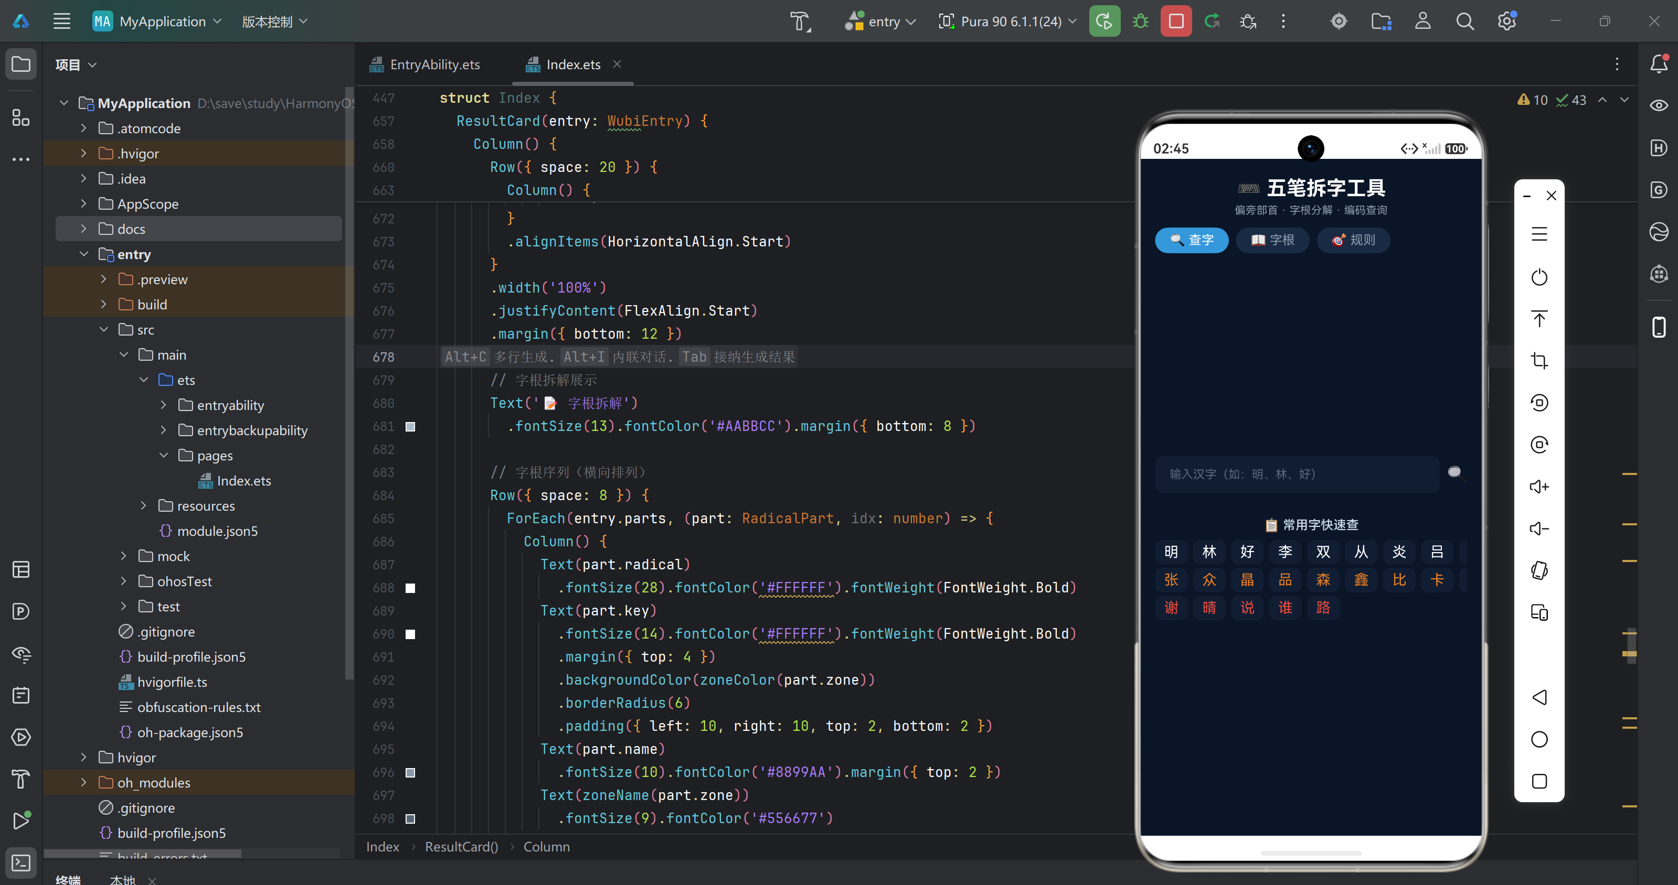The image size is (1678, 885).
Task: Click the ResultCard() breadcrumb
Action: pos(461,847)
